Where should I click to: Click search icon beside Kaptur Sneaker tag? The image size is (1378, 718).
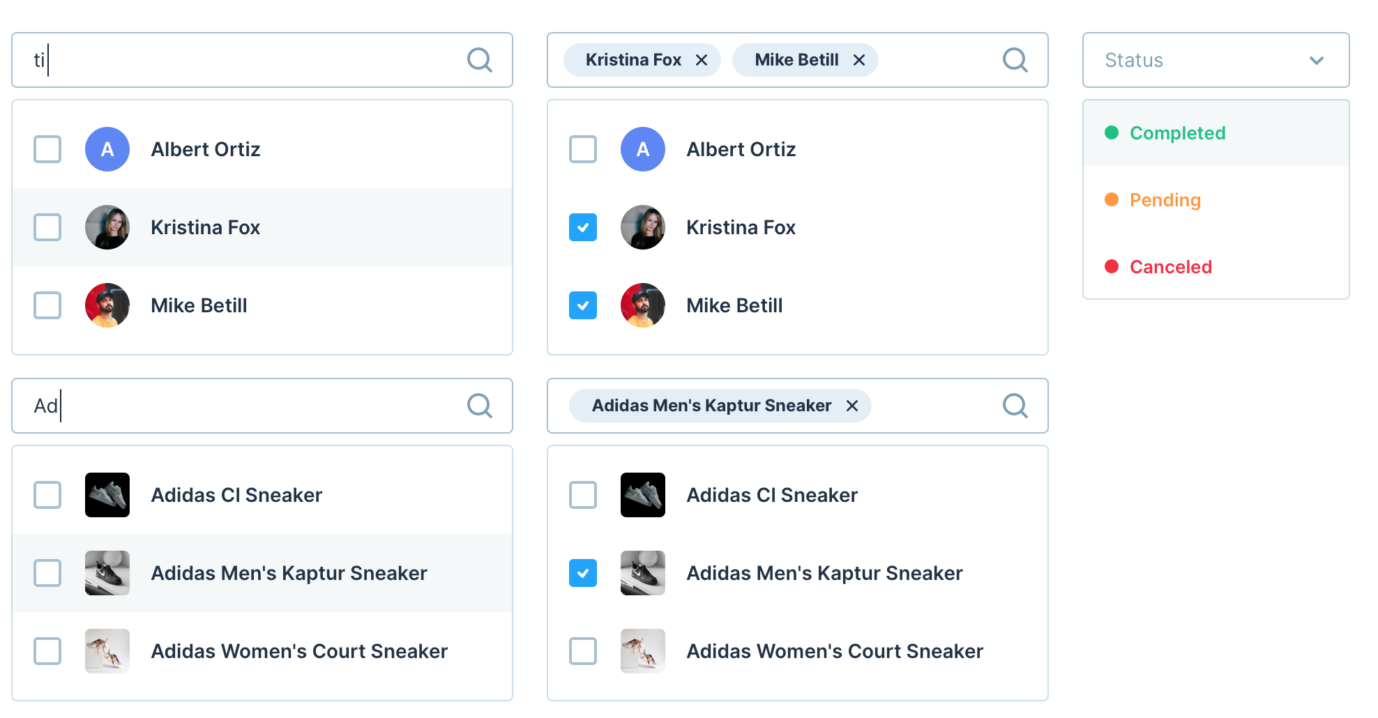[1015, 406]
